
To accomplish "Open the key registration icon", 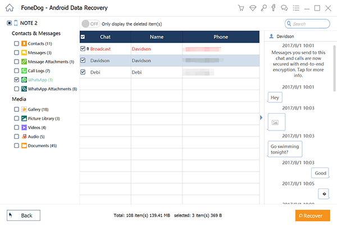I will (x=264, y=8).
